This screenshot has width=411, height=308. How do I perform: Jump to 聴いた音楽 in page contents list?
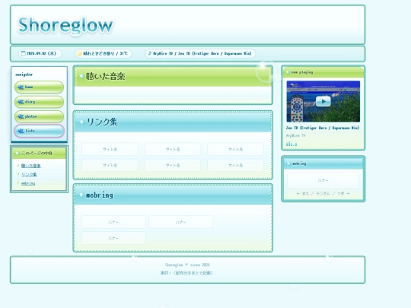[x=31, y=166]
